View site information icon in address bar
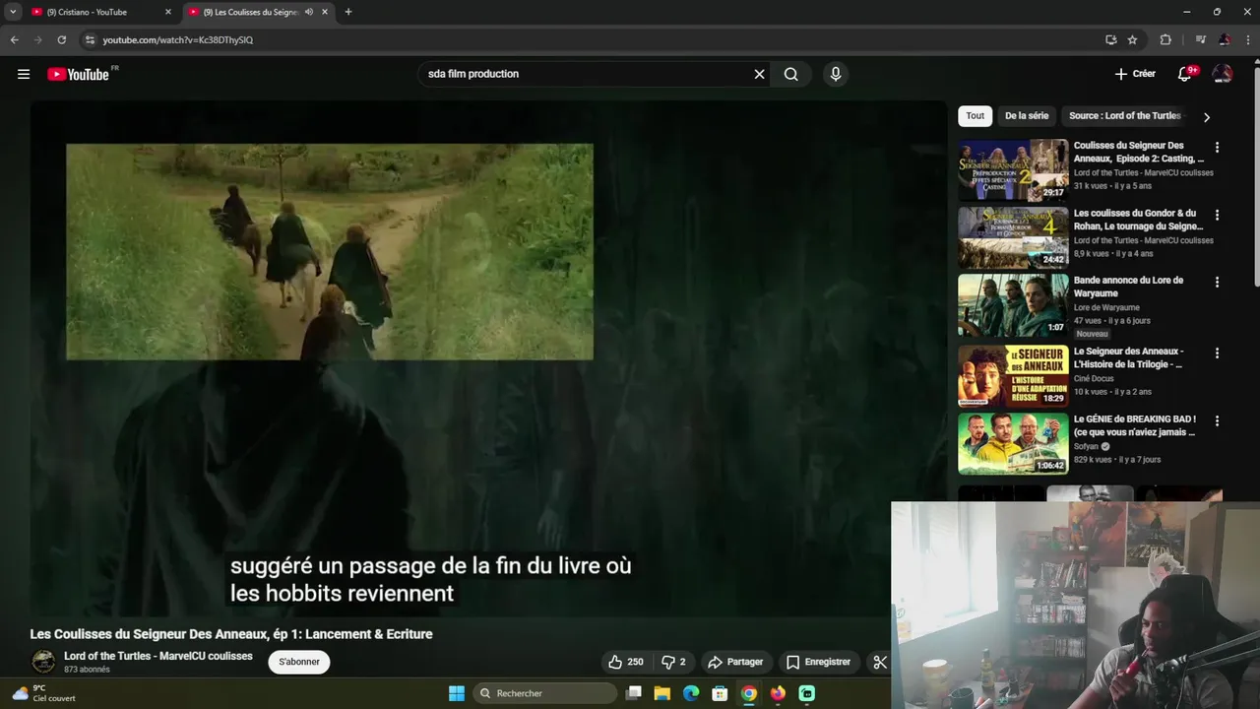 tap(90, 40)
